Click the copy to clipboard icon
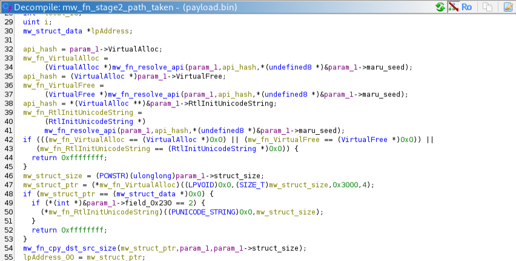The height and width of the screenshot is (261, 516). click(x=488, y=7)
